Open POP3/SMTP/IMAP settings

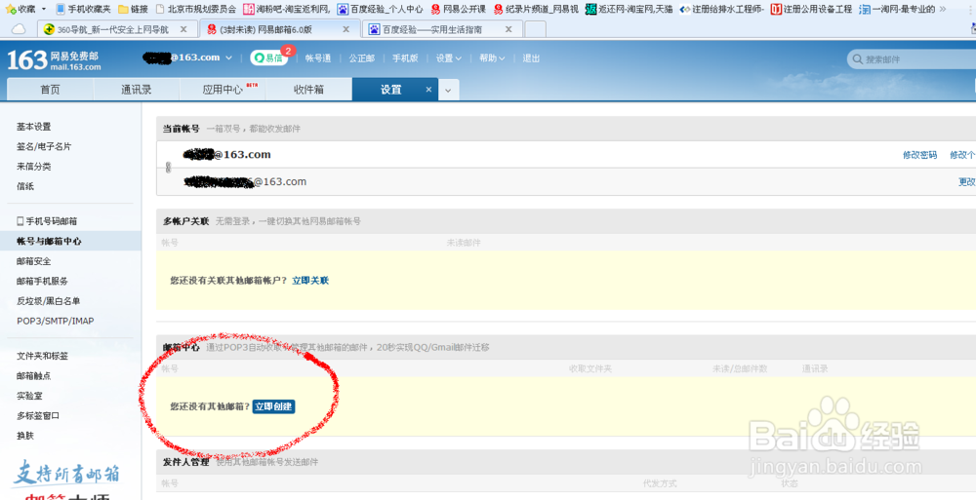point(56,321)
